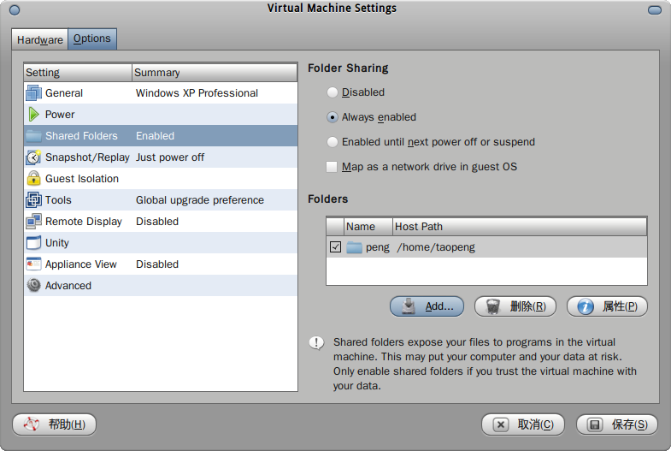The width and height of the screenshot is (671, 451).
Task: Click the Just power off summary
Action: pos(170,157)
